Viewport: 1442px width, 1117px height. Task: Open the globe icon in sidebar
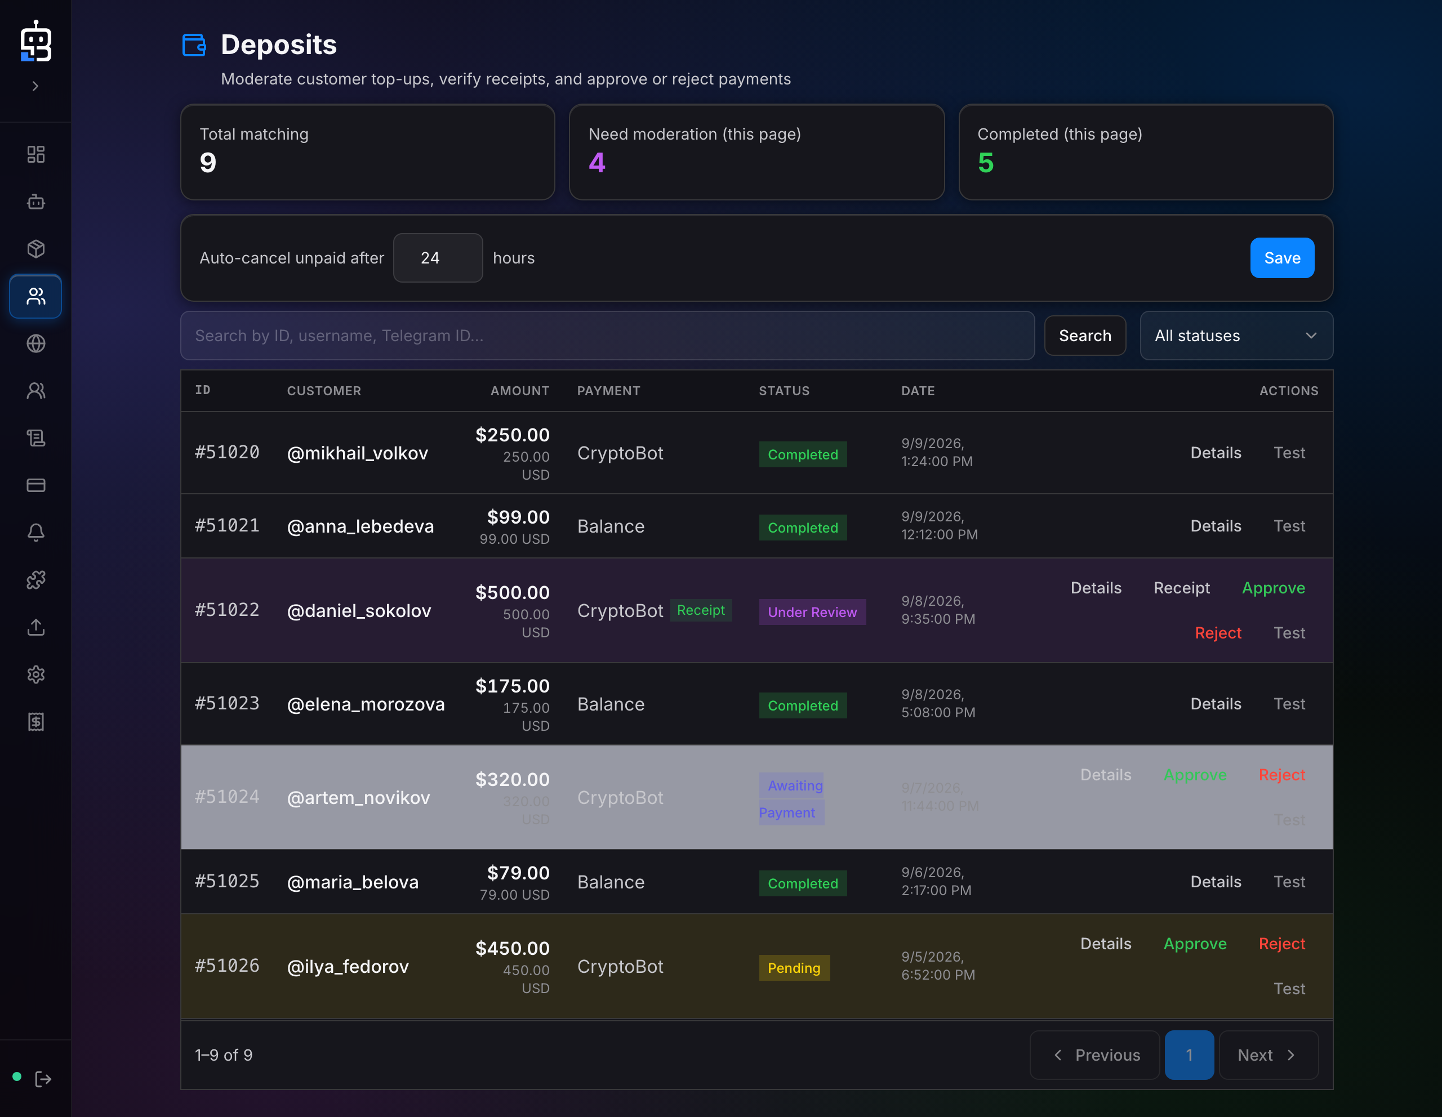point(35,344)
